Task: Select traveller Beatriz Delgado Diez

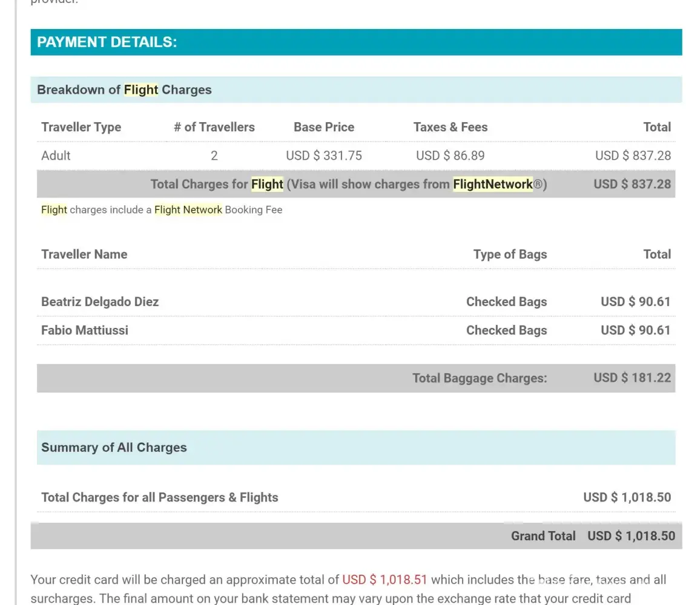Action: click(x=100, y=302)
